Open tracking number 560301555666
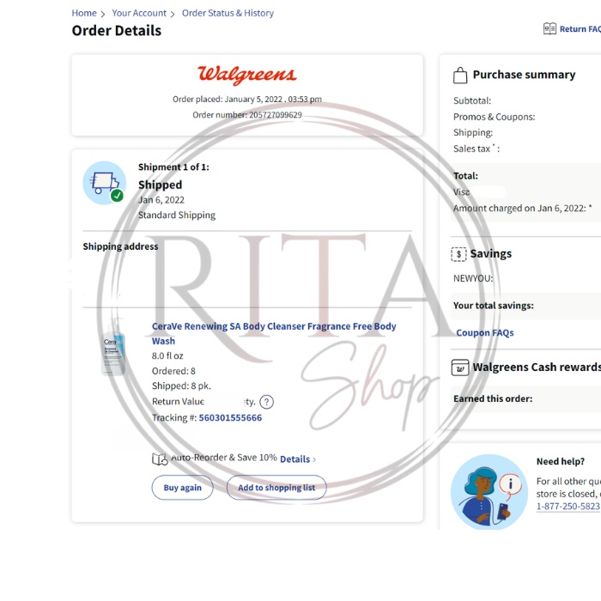Image resolution: width=601 pixels, height=601 pixels. [230, 418]
